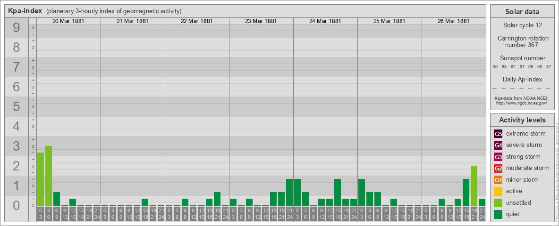Click the 23 Mar 21-24h bar
559x226 pixels.
pos(289,192)
